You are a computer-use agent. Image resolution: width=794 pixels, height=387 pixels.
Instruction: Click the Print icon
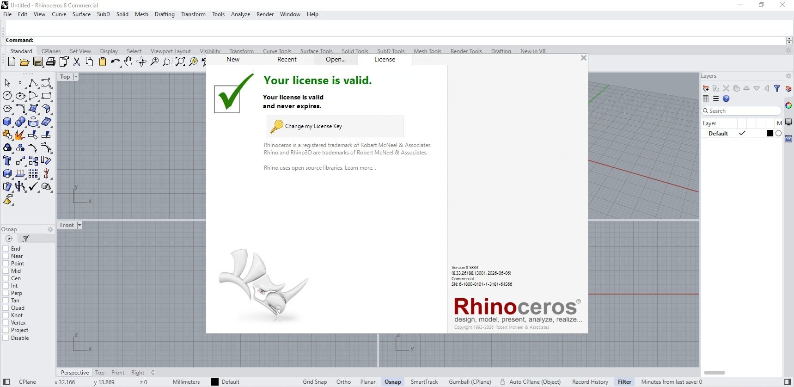51,61
